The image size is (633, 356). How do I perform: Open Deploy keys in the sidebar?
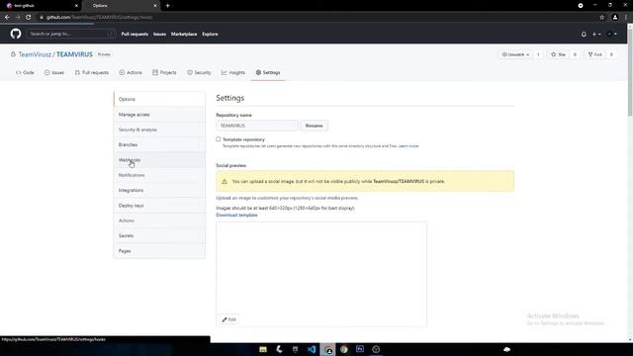coord(159,206)
